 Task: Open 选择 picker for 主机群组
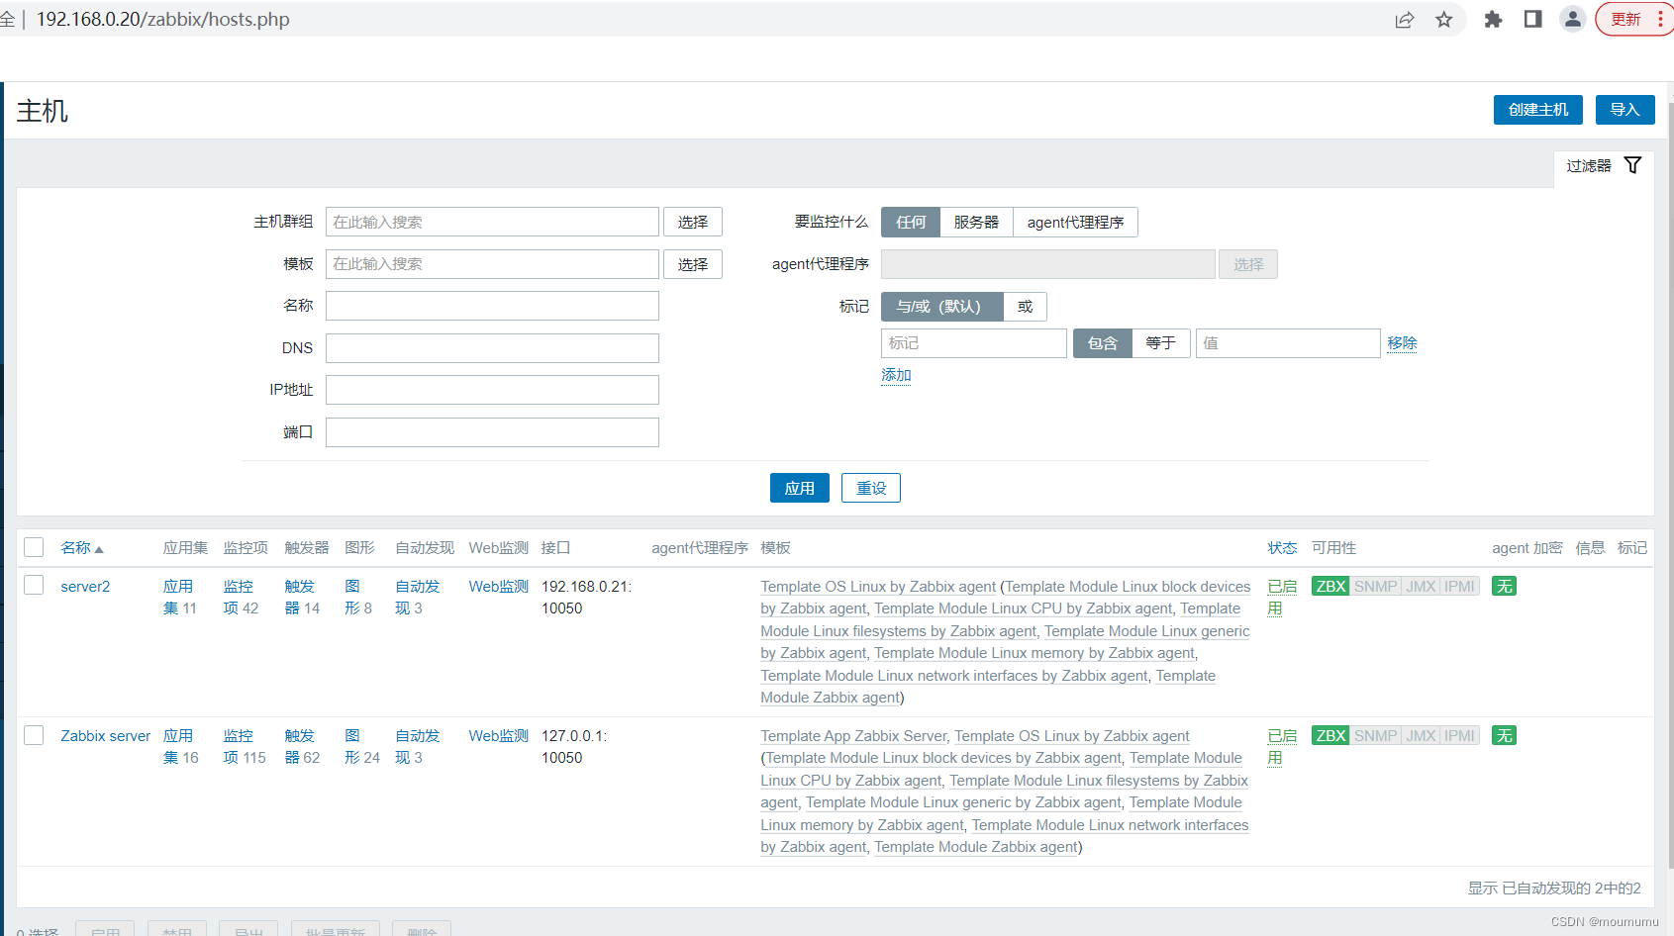coord(693,222)
